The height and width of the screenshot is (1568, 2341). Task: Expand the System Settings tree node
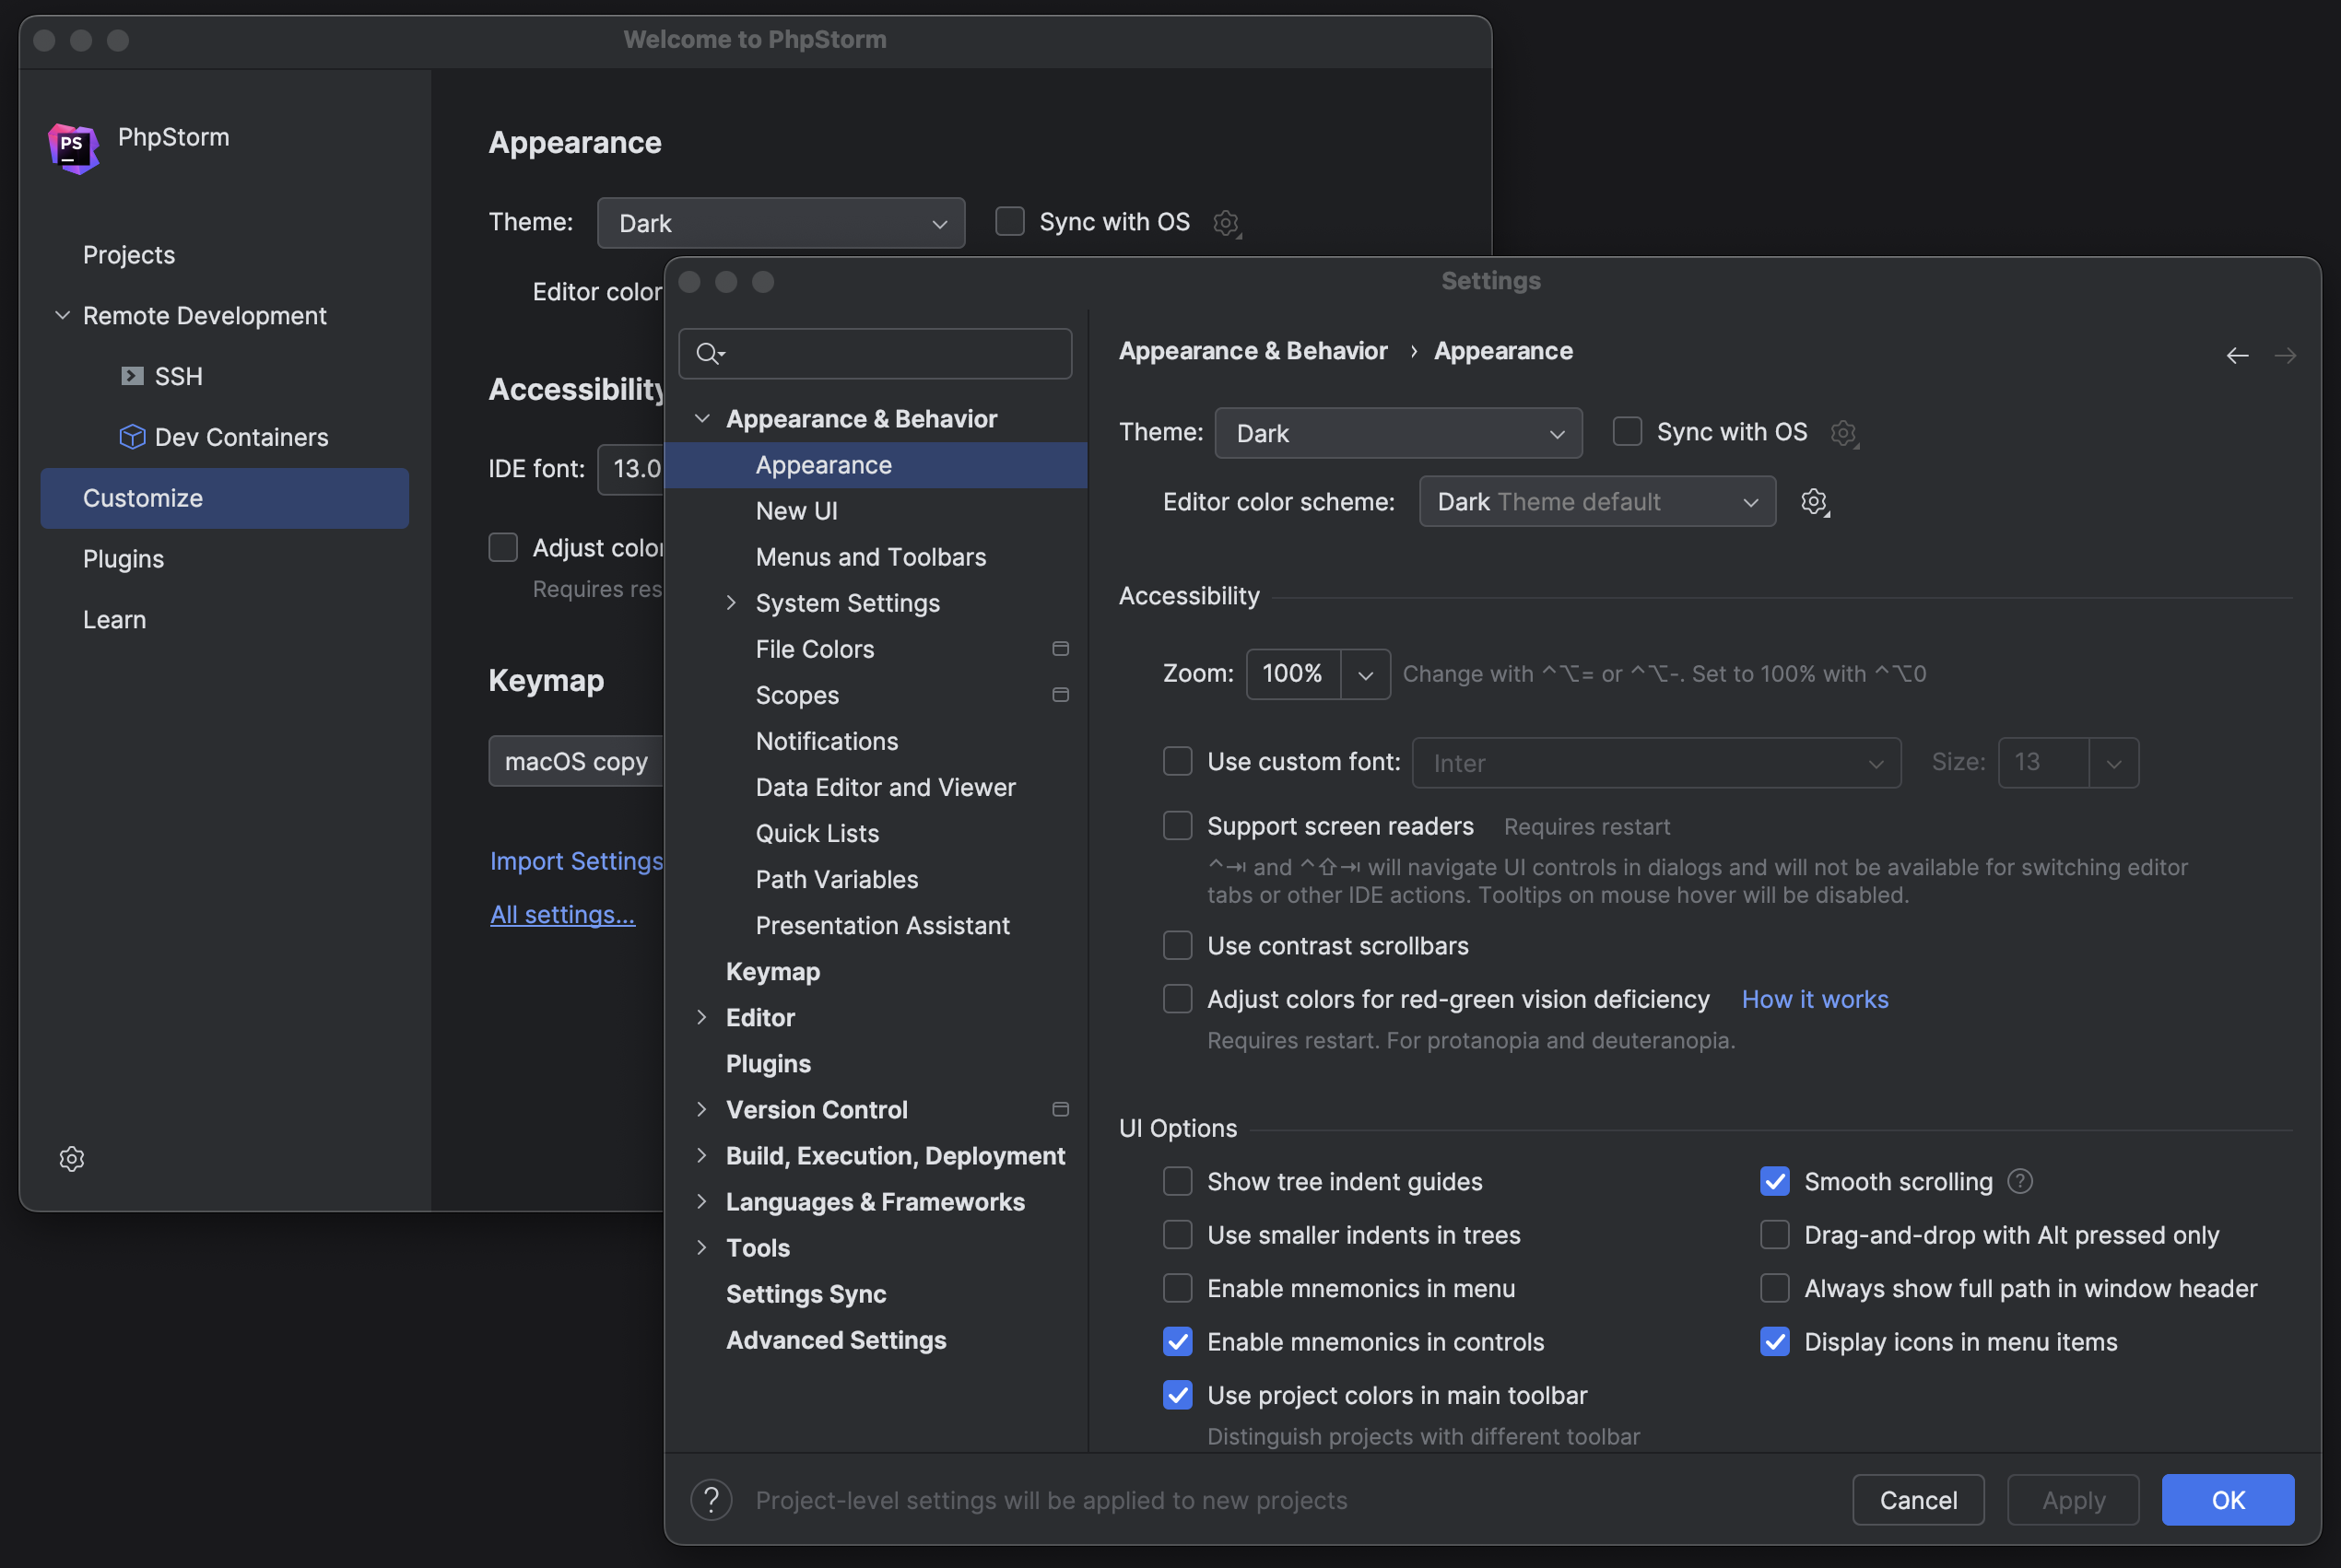[731, 603]
